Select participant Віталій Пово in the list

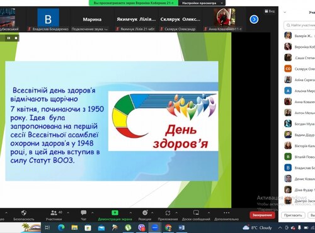point(299,157)
